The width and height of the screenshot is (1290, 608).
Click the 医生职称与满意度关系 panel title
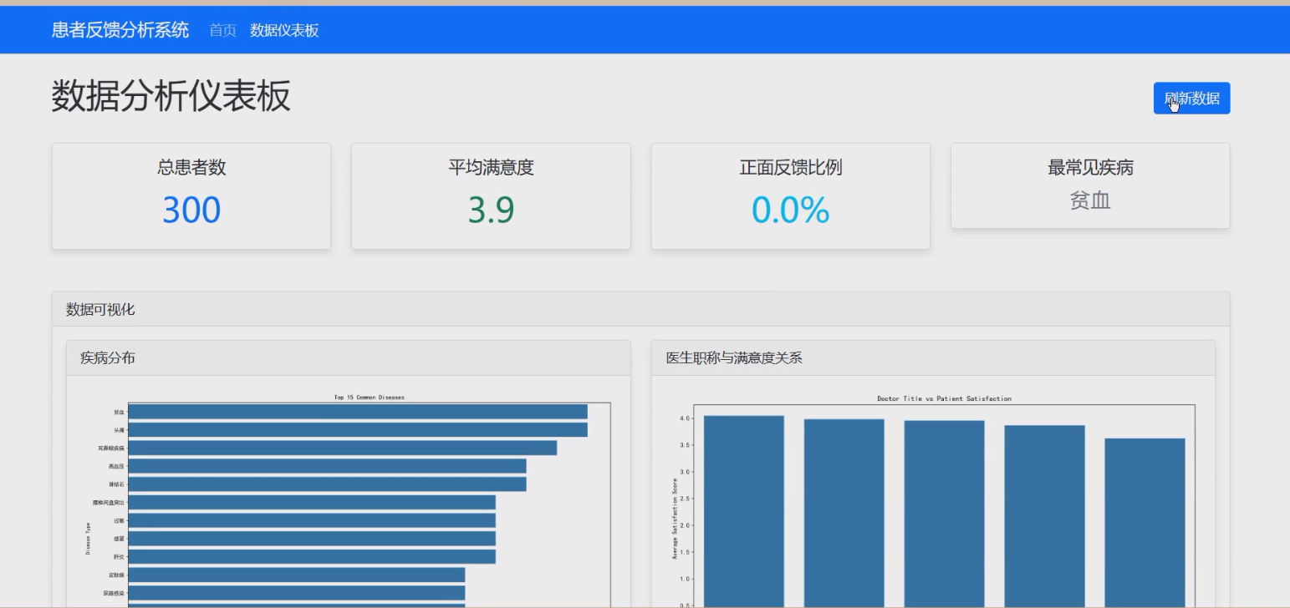tap(734, 358)
